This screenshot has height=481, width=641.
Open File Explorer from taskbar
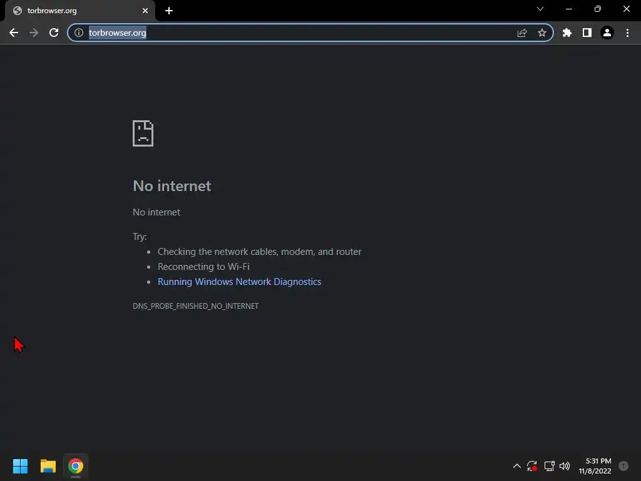coord(48,466)
